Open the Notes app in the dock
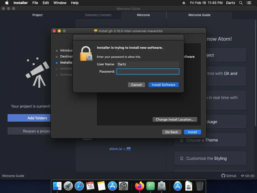The height and width of the screenshot is (193, 257). pyautogui.click(x=101, y=186)
